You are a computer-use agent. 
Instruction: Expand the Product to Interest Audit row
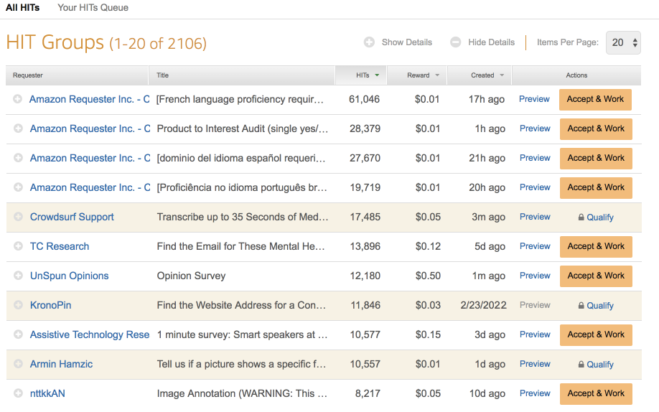tap(18, 128)
